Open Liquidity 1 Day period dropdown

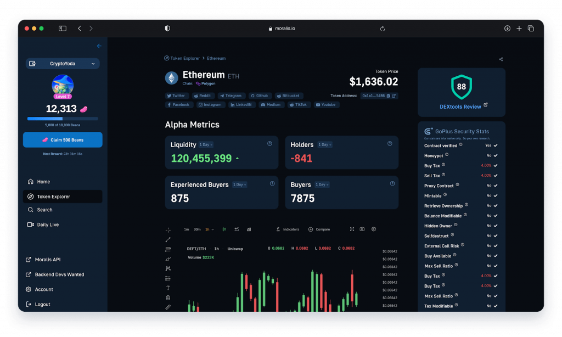206,144
